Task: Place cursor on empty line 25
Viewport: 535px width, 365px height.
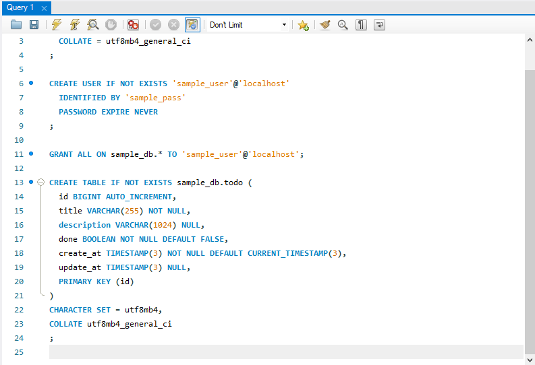Action: 286,352
